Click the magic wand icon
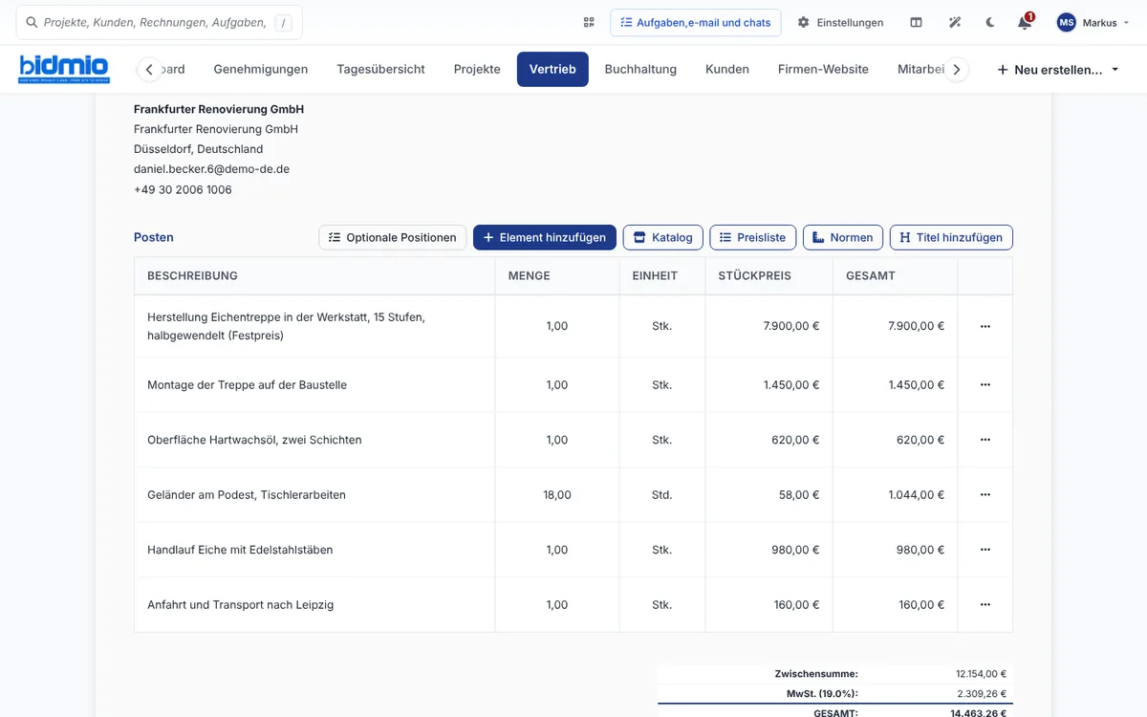1147x717 pixels. coord(954,22)
